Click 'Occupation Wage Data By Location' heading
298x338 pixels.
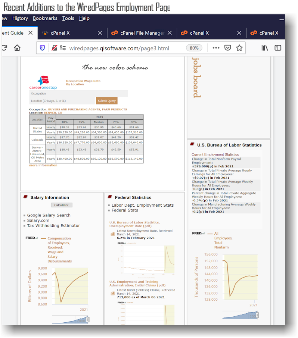tap(83, 82)
